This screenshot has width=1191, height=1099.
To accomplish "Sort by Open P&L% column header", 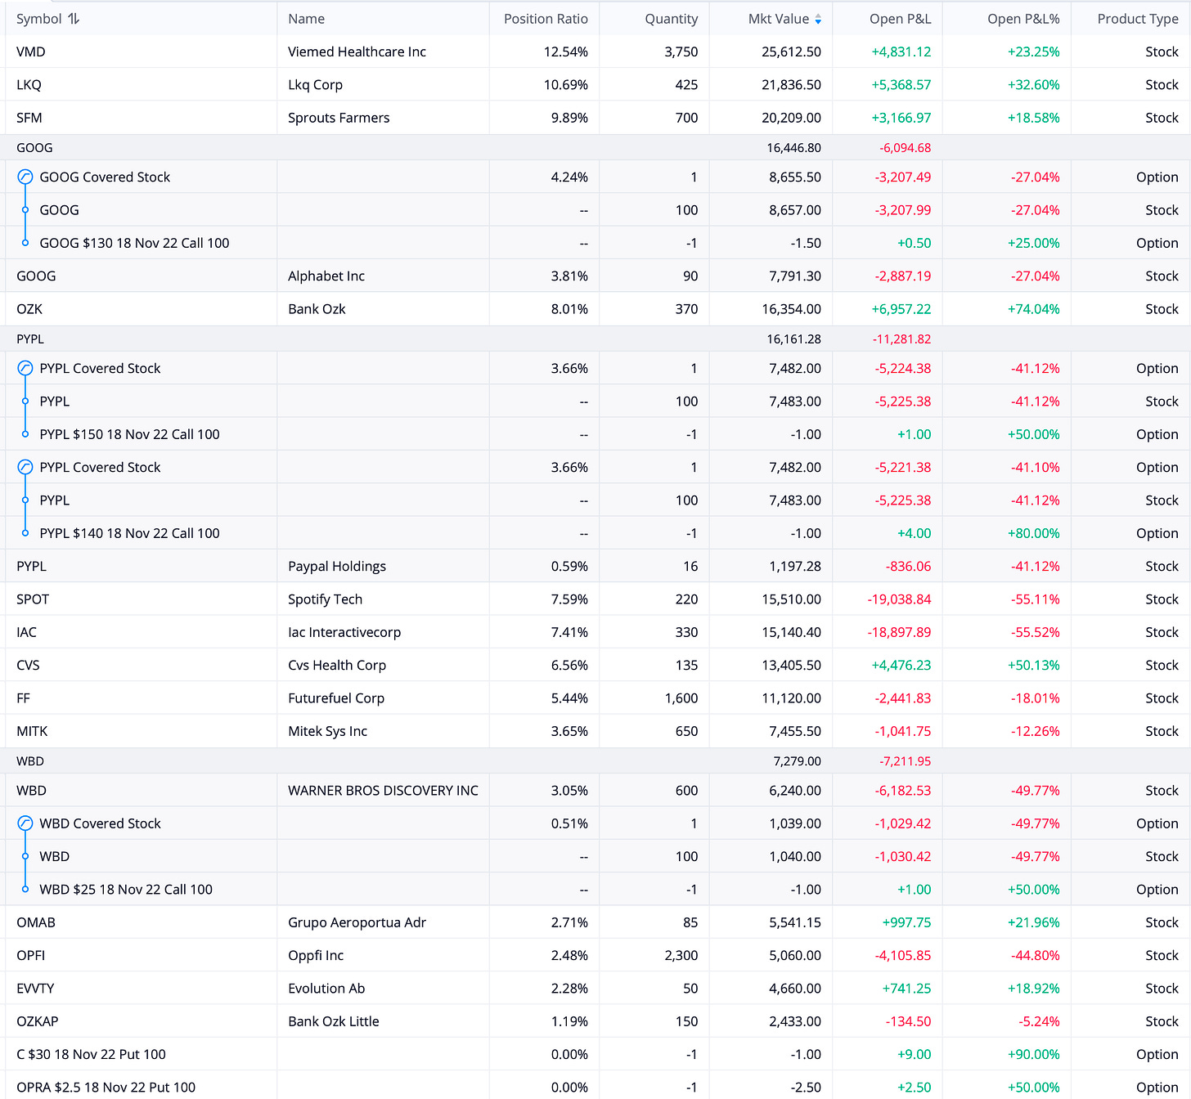I will [x=1023, y=19].
